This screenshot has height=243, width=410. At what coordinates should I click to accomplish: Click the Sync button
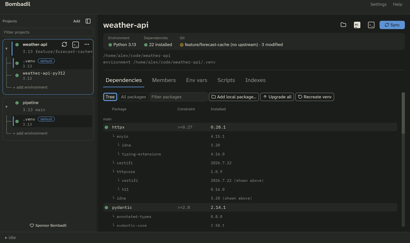(x=392, y=25)
